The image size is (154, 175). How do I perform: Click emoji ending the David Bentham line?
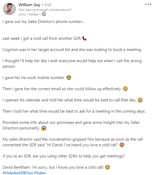coord(108,168)
